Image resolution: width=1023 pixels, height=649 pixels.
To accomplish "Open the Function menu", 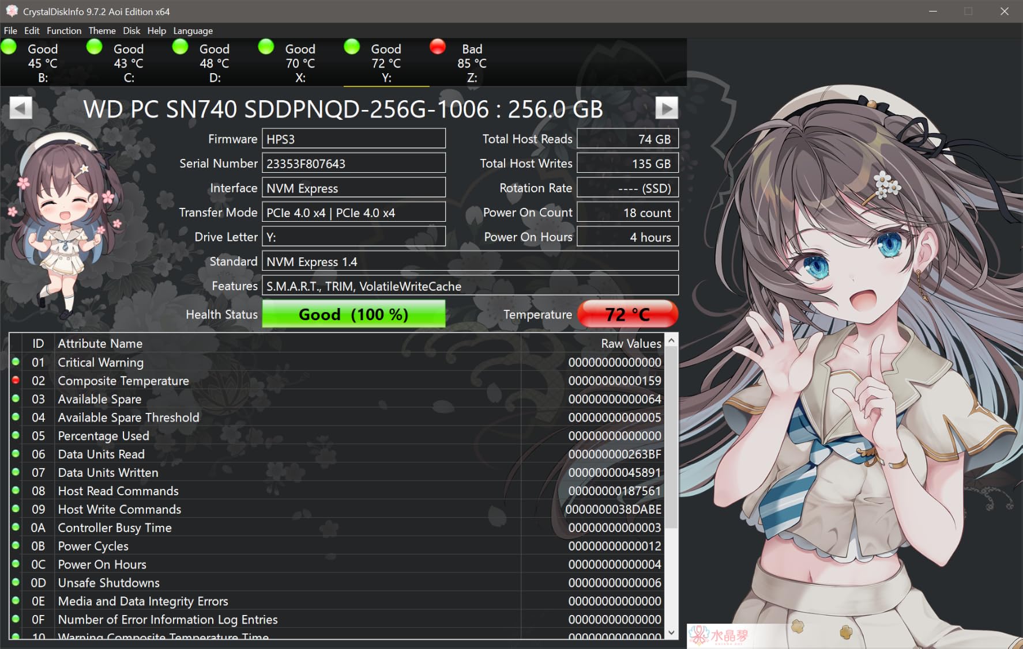I will 64,31.
